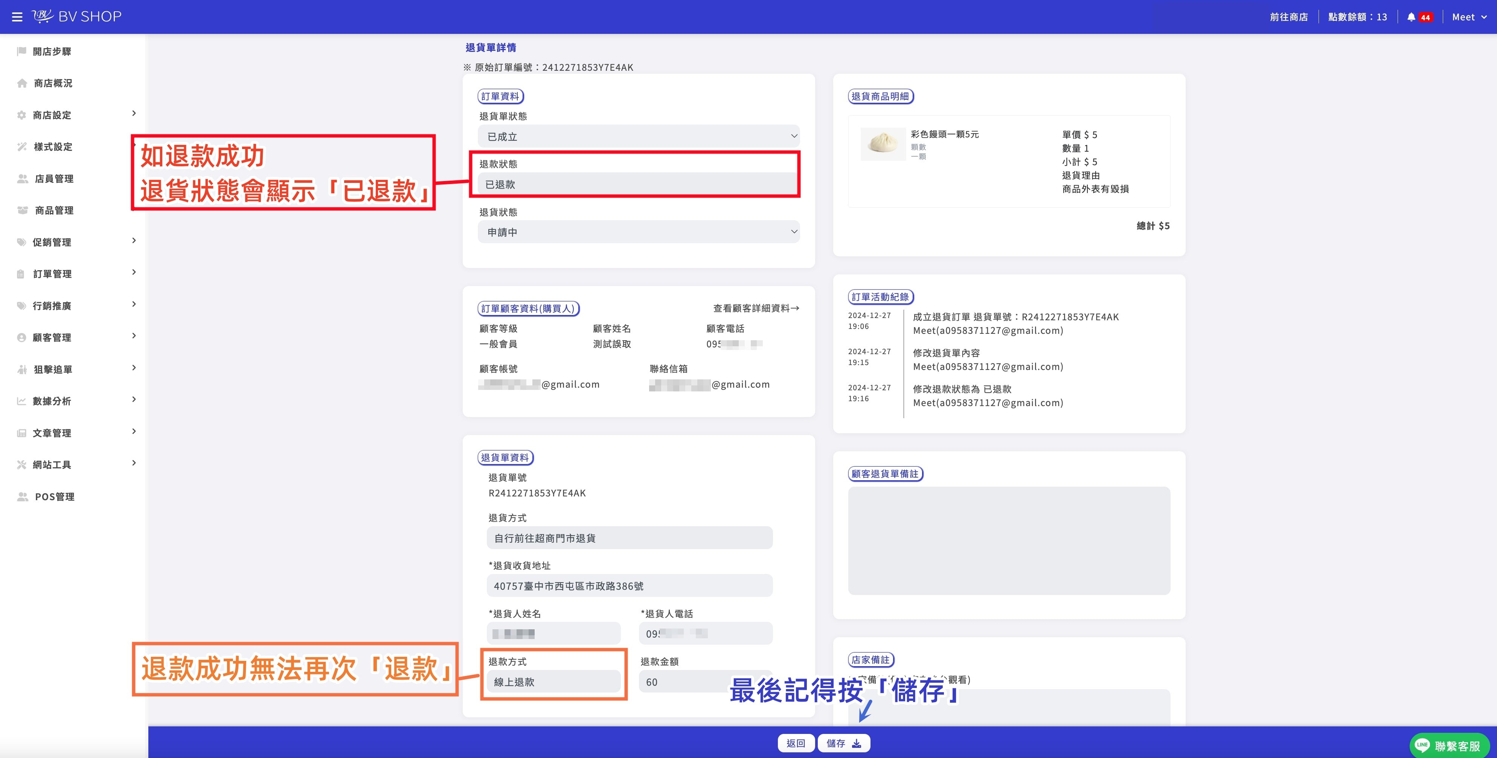
Task: Expand the 商店設定 submenu chevron
Action: tap(134, 113)
